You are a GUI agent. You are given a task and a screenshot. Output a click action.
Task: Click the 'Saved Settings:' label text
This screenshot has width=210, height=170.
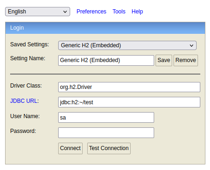pos(30,44)
